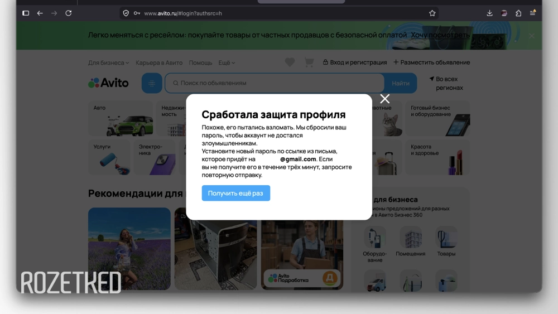
Task: Follow the 'Хочу посмотреть' banner link
Action: point(440,35)
